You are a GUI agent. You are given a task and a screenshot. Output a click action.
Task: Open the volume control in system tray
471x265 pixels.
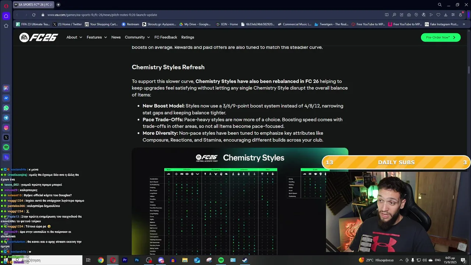click(424, 260)
